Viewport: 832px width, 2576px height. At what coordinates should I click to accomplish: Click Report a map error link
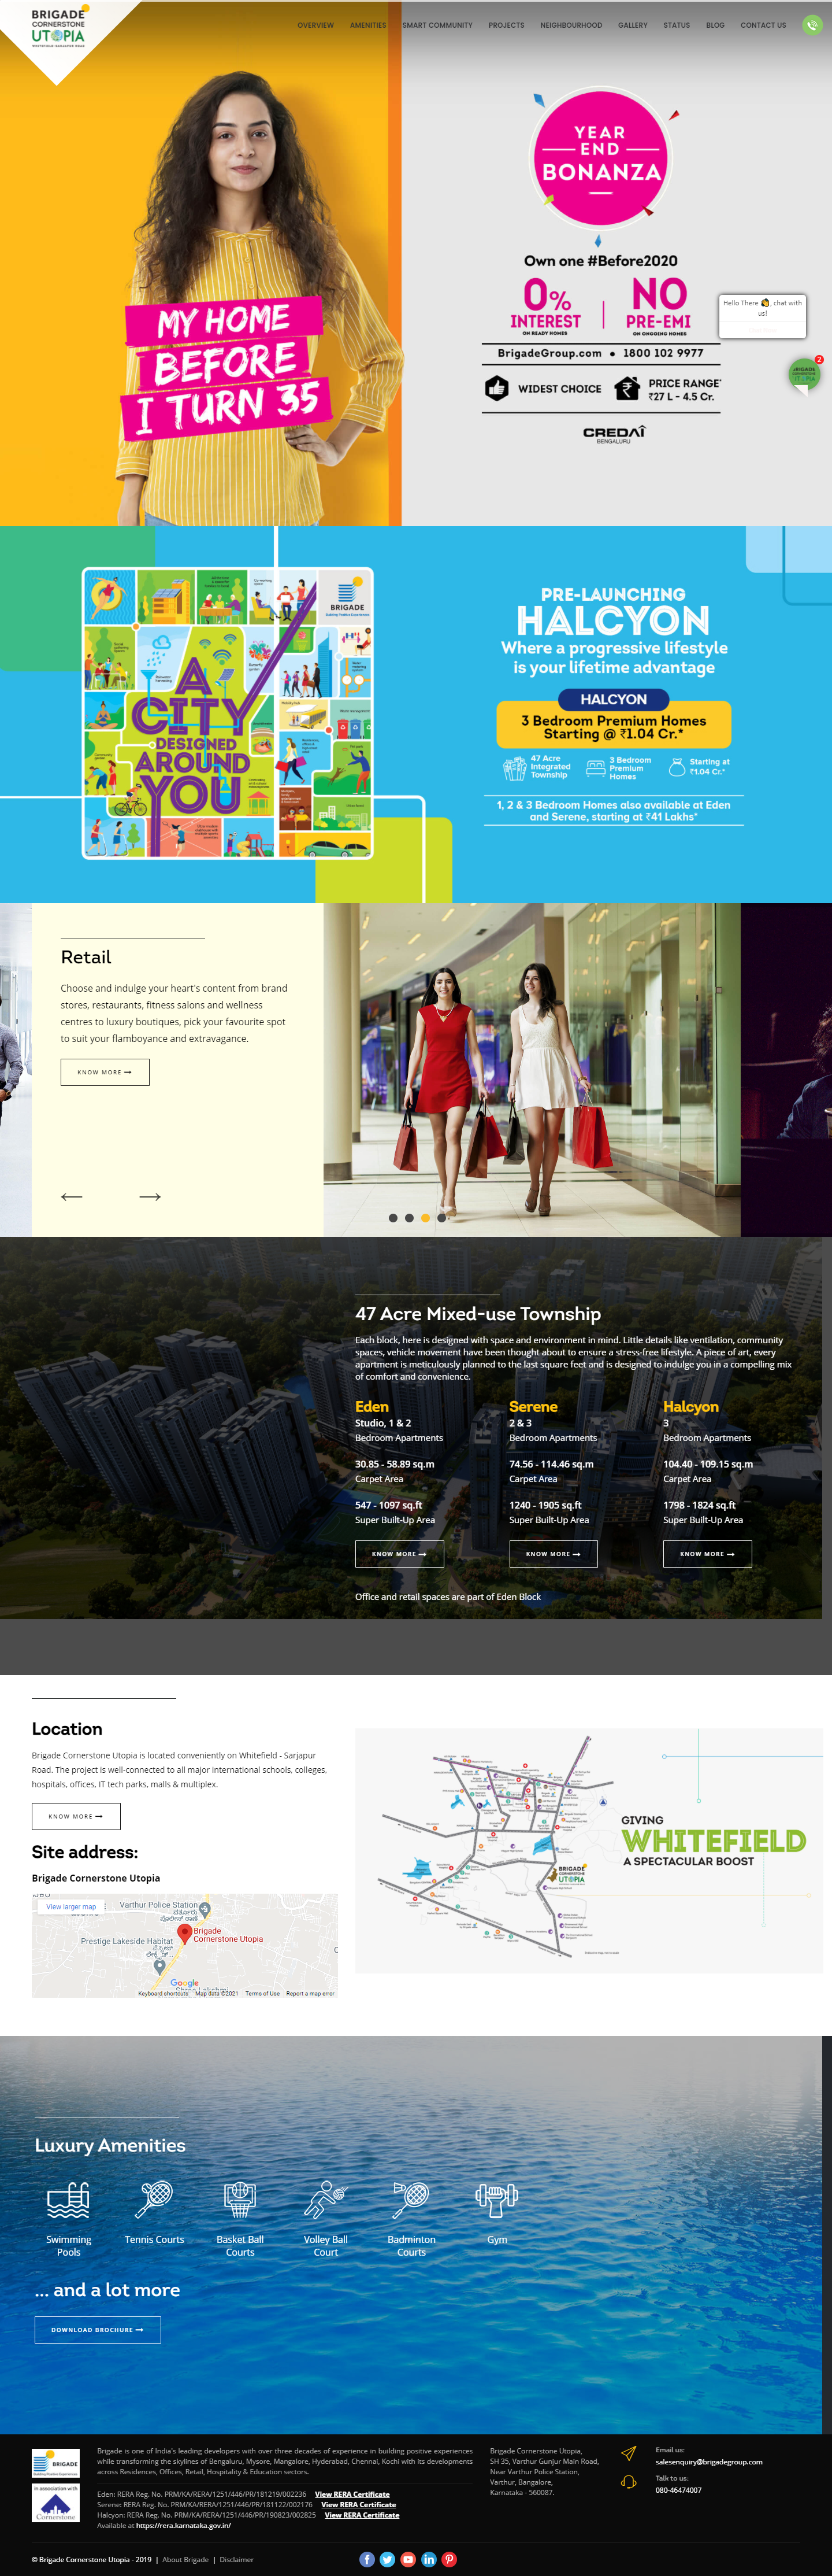(311, 1993)
